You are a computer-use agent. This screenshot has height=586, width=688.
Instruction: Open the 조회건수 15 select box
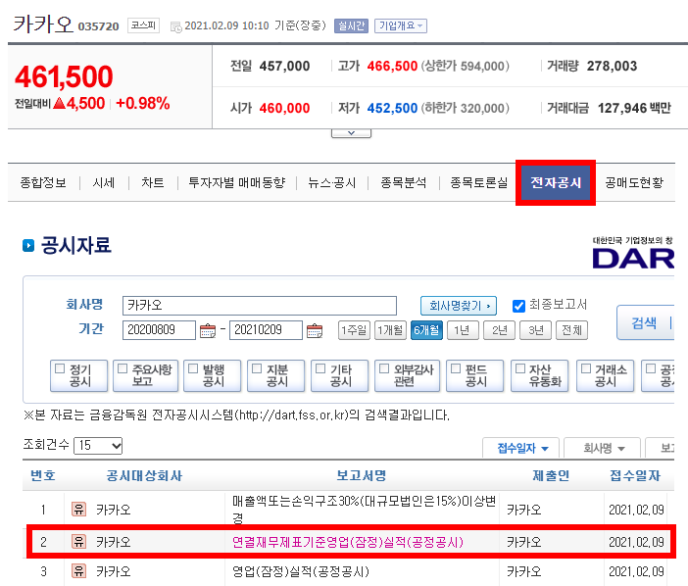98,446
